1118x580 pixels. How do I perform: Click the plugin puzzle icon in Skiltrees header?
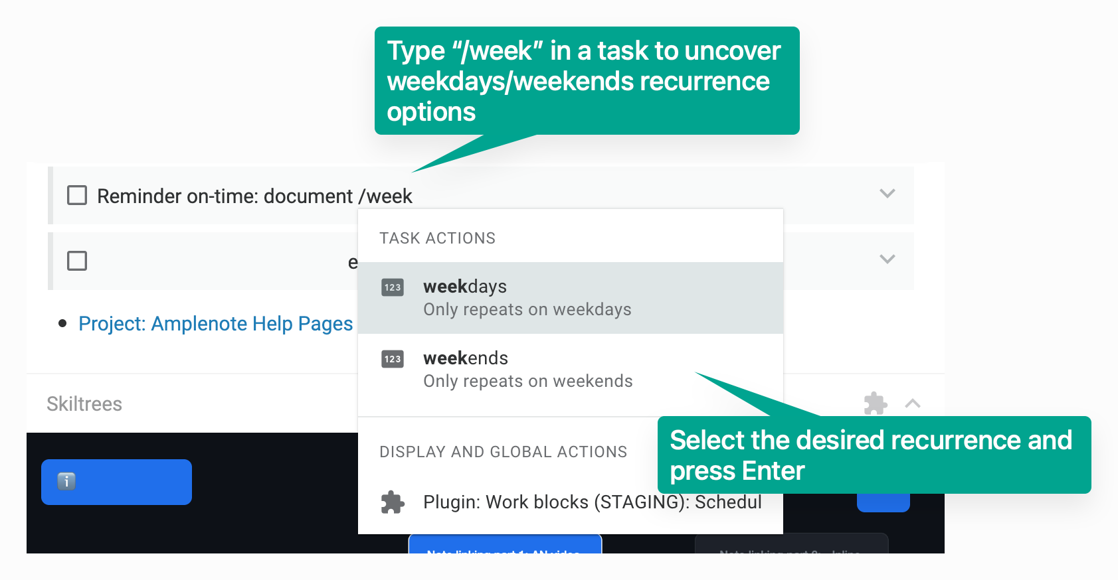(x=875, y=403)
